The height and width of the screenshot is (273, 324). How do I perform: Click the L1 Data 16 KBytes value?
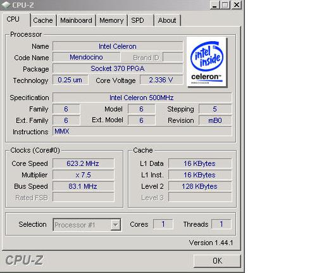[x=200, y=163]
